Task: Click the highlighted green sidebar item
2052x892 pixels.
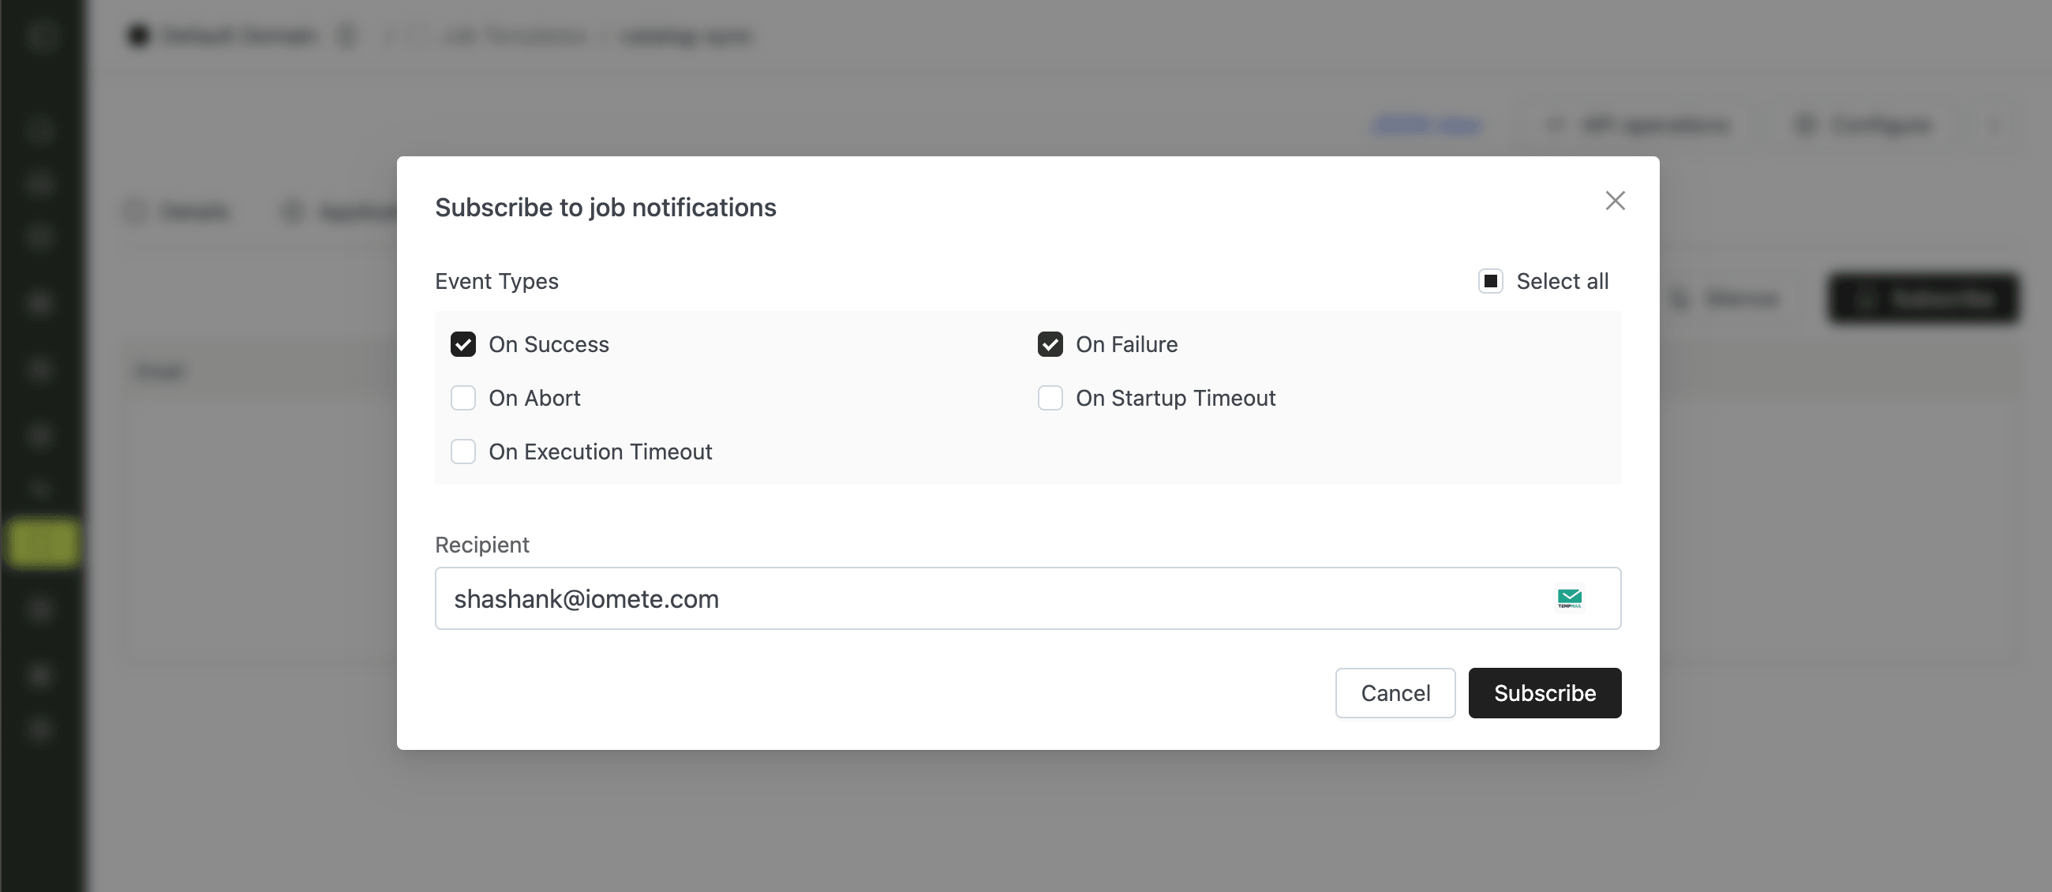Action: point(43,543)
